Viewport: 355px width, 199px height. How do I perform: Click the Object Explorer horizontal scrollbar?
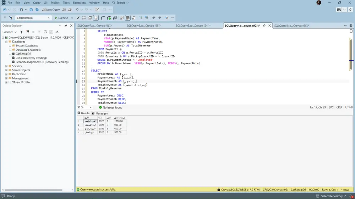coord(33,190)
